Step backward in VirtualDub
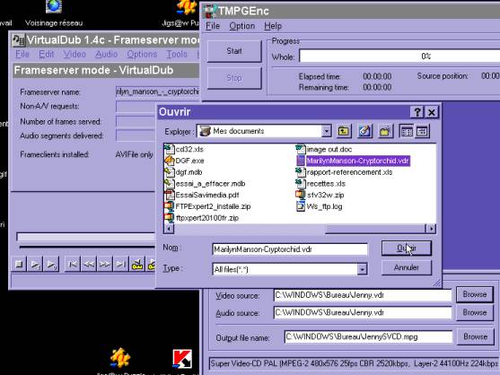Image resolution: width=500 pixels, height=375 pixels. click(89, 264)
